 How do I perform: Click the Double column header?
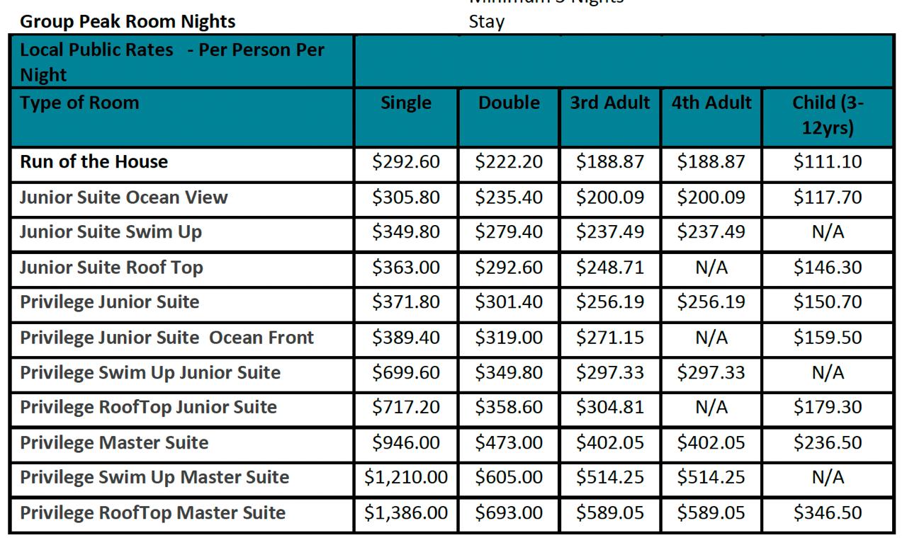509,103
